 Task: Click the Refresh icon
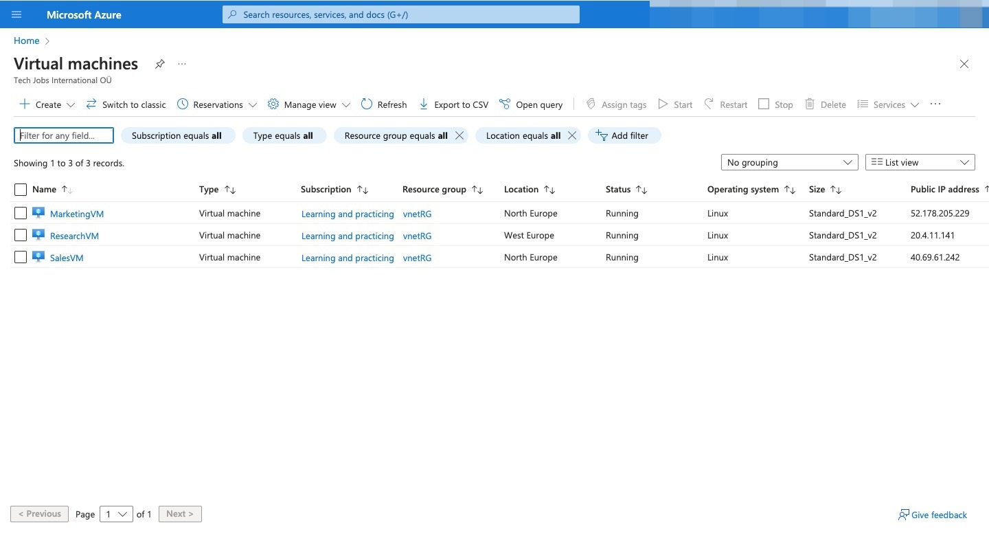pos(367,104)
